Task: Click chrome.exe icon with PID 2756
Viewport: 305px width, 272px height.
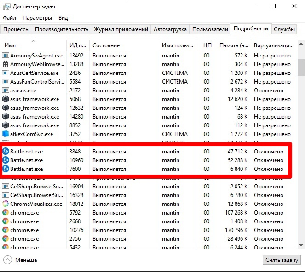Action: [x=6, y=239]
